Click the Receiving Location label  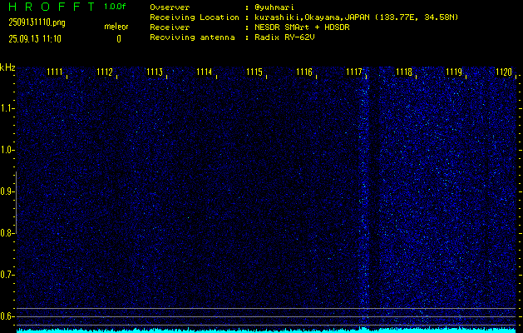point(195,17)
